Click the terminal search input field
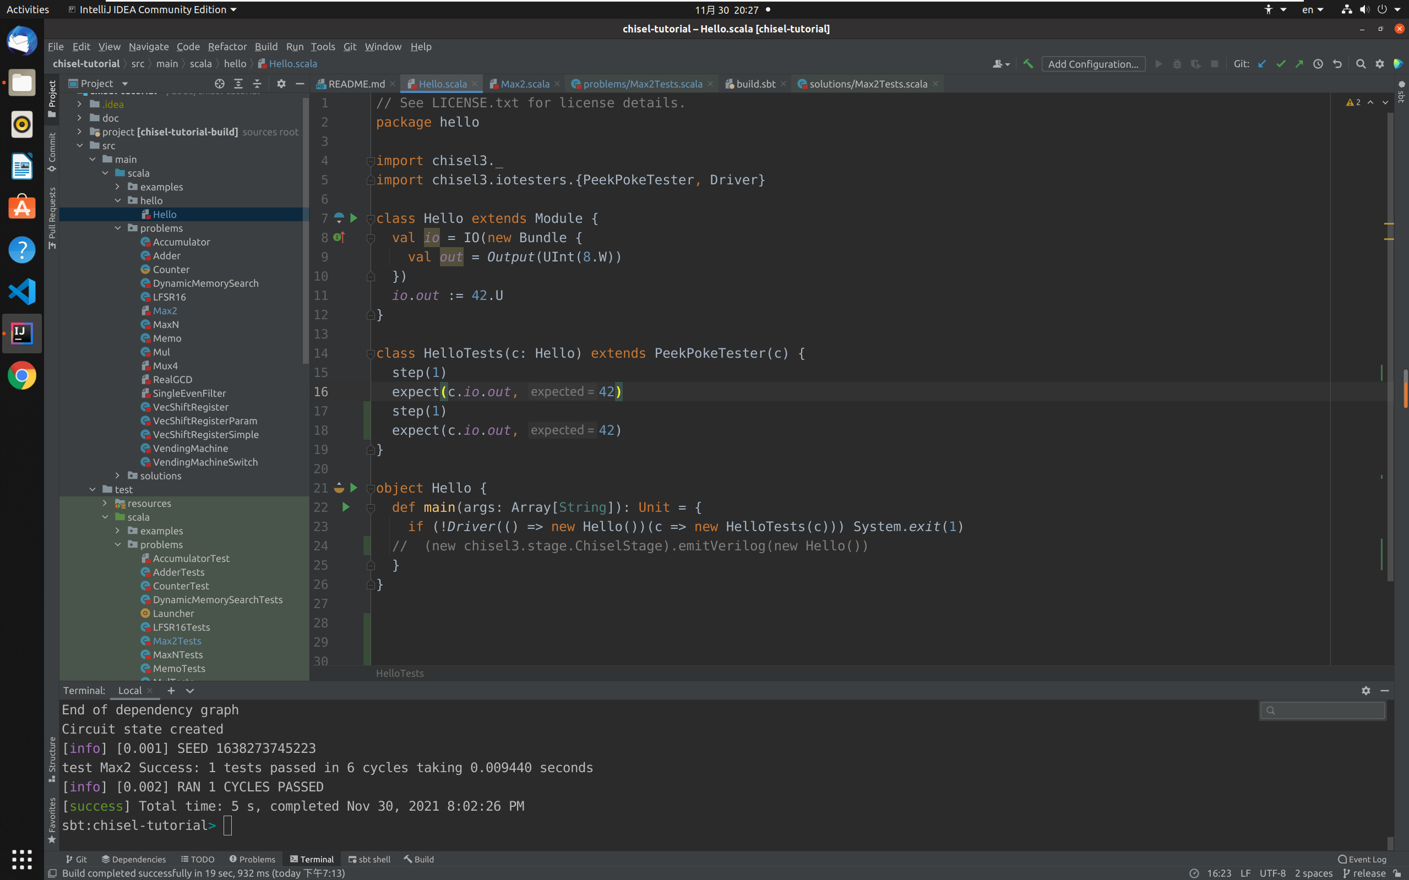The width and height of the screenshot is (1409, 880). [1328, 710]
